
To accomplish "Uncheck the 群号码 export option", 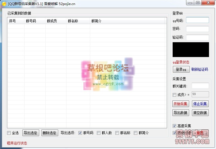I will [x=80, y=133].
